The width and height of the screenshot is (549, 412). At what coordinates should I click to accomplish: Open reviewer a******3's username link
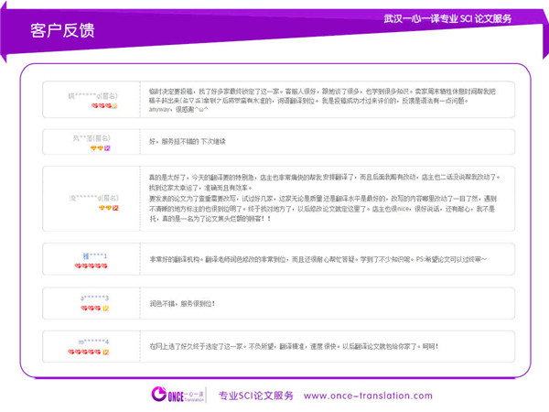click(94, 298)
